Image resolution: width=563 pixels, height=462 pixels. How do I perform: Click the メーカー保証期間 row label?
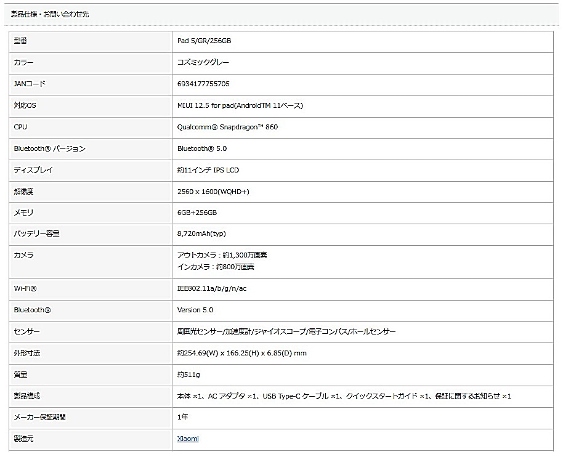click(39, 417)
